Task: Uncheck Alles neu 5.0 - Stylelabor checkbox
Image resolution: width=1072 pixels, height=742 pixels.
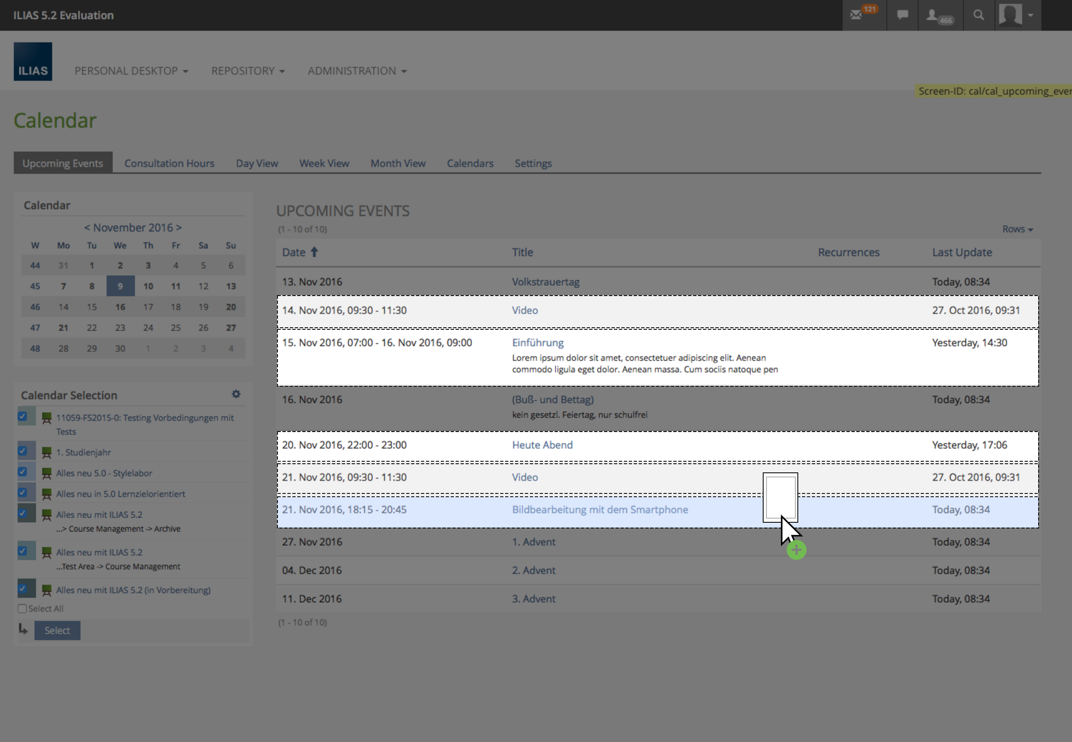Action: click(22, 472)
